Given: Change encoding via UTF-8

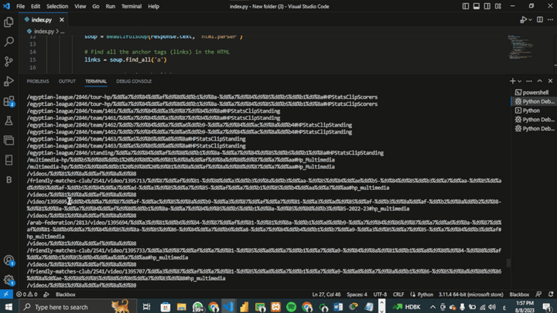Looking at the screenshot, I should (380, 294).
